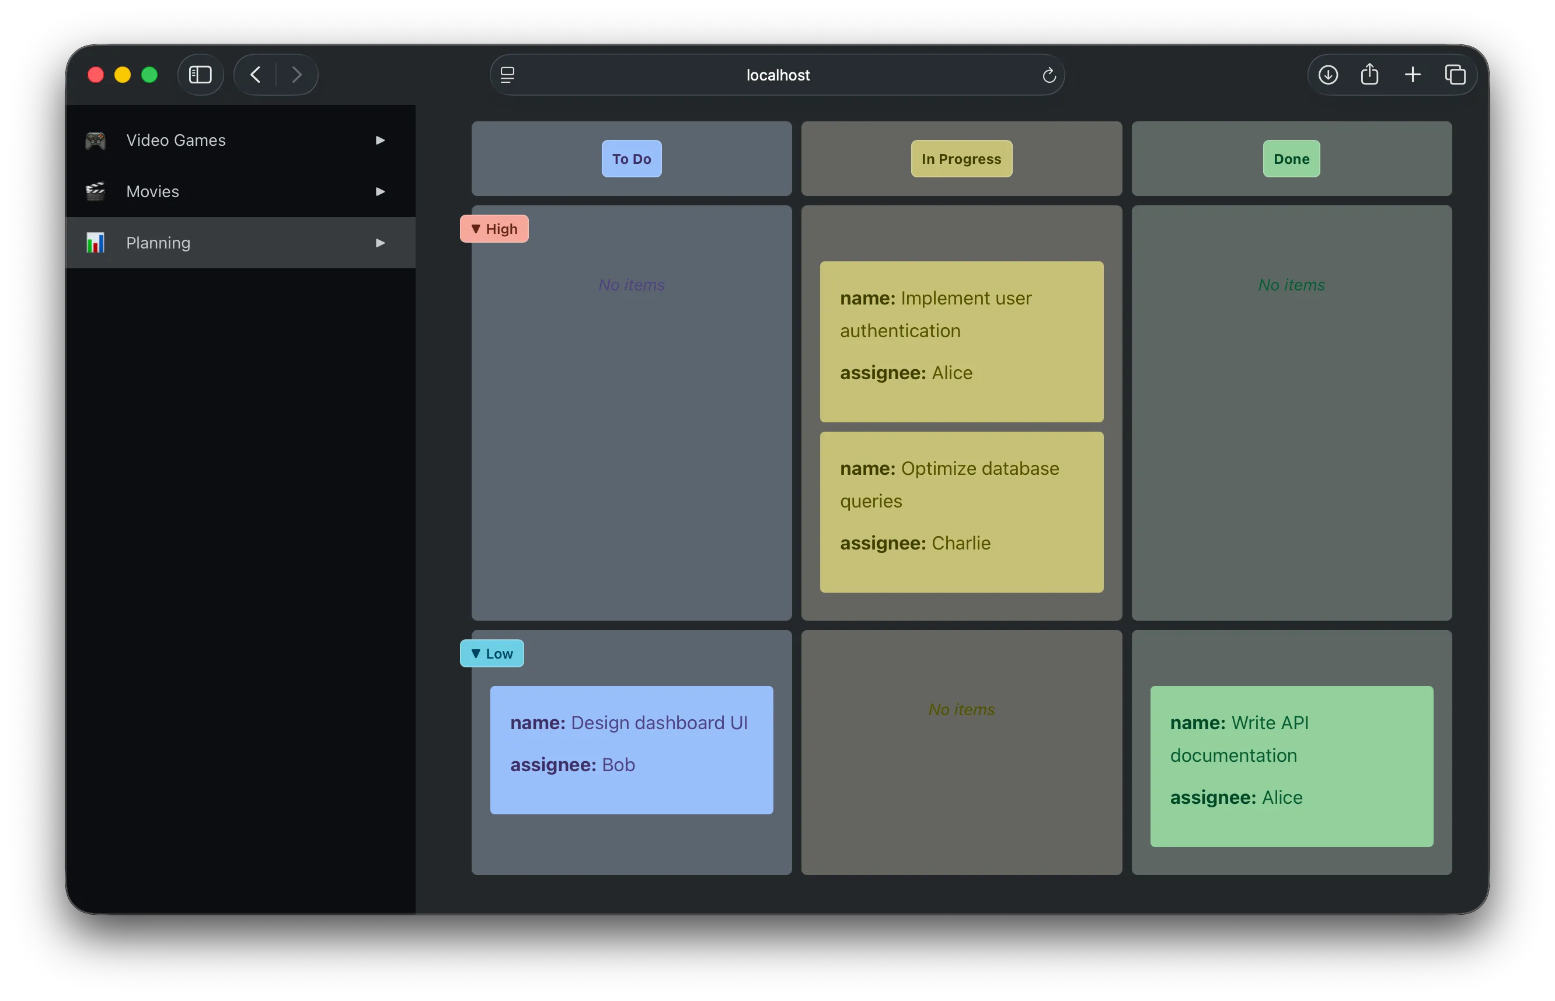Screen dimensions: 1555x1001
Task: Expand the Movies section
Action: pyautogui.click(x=381, y=191)
